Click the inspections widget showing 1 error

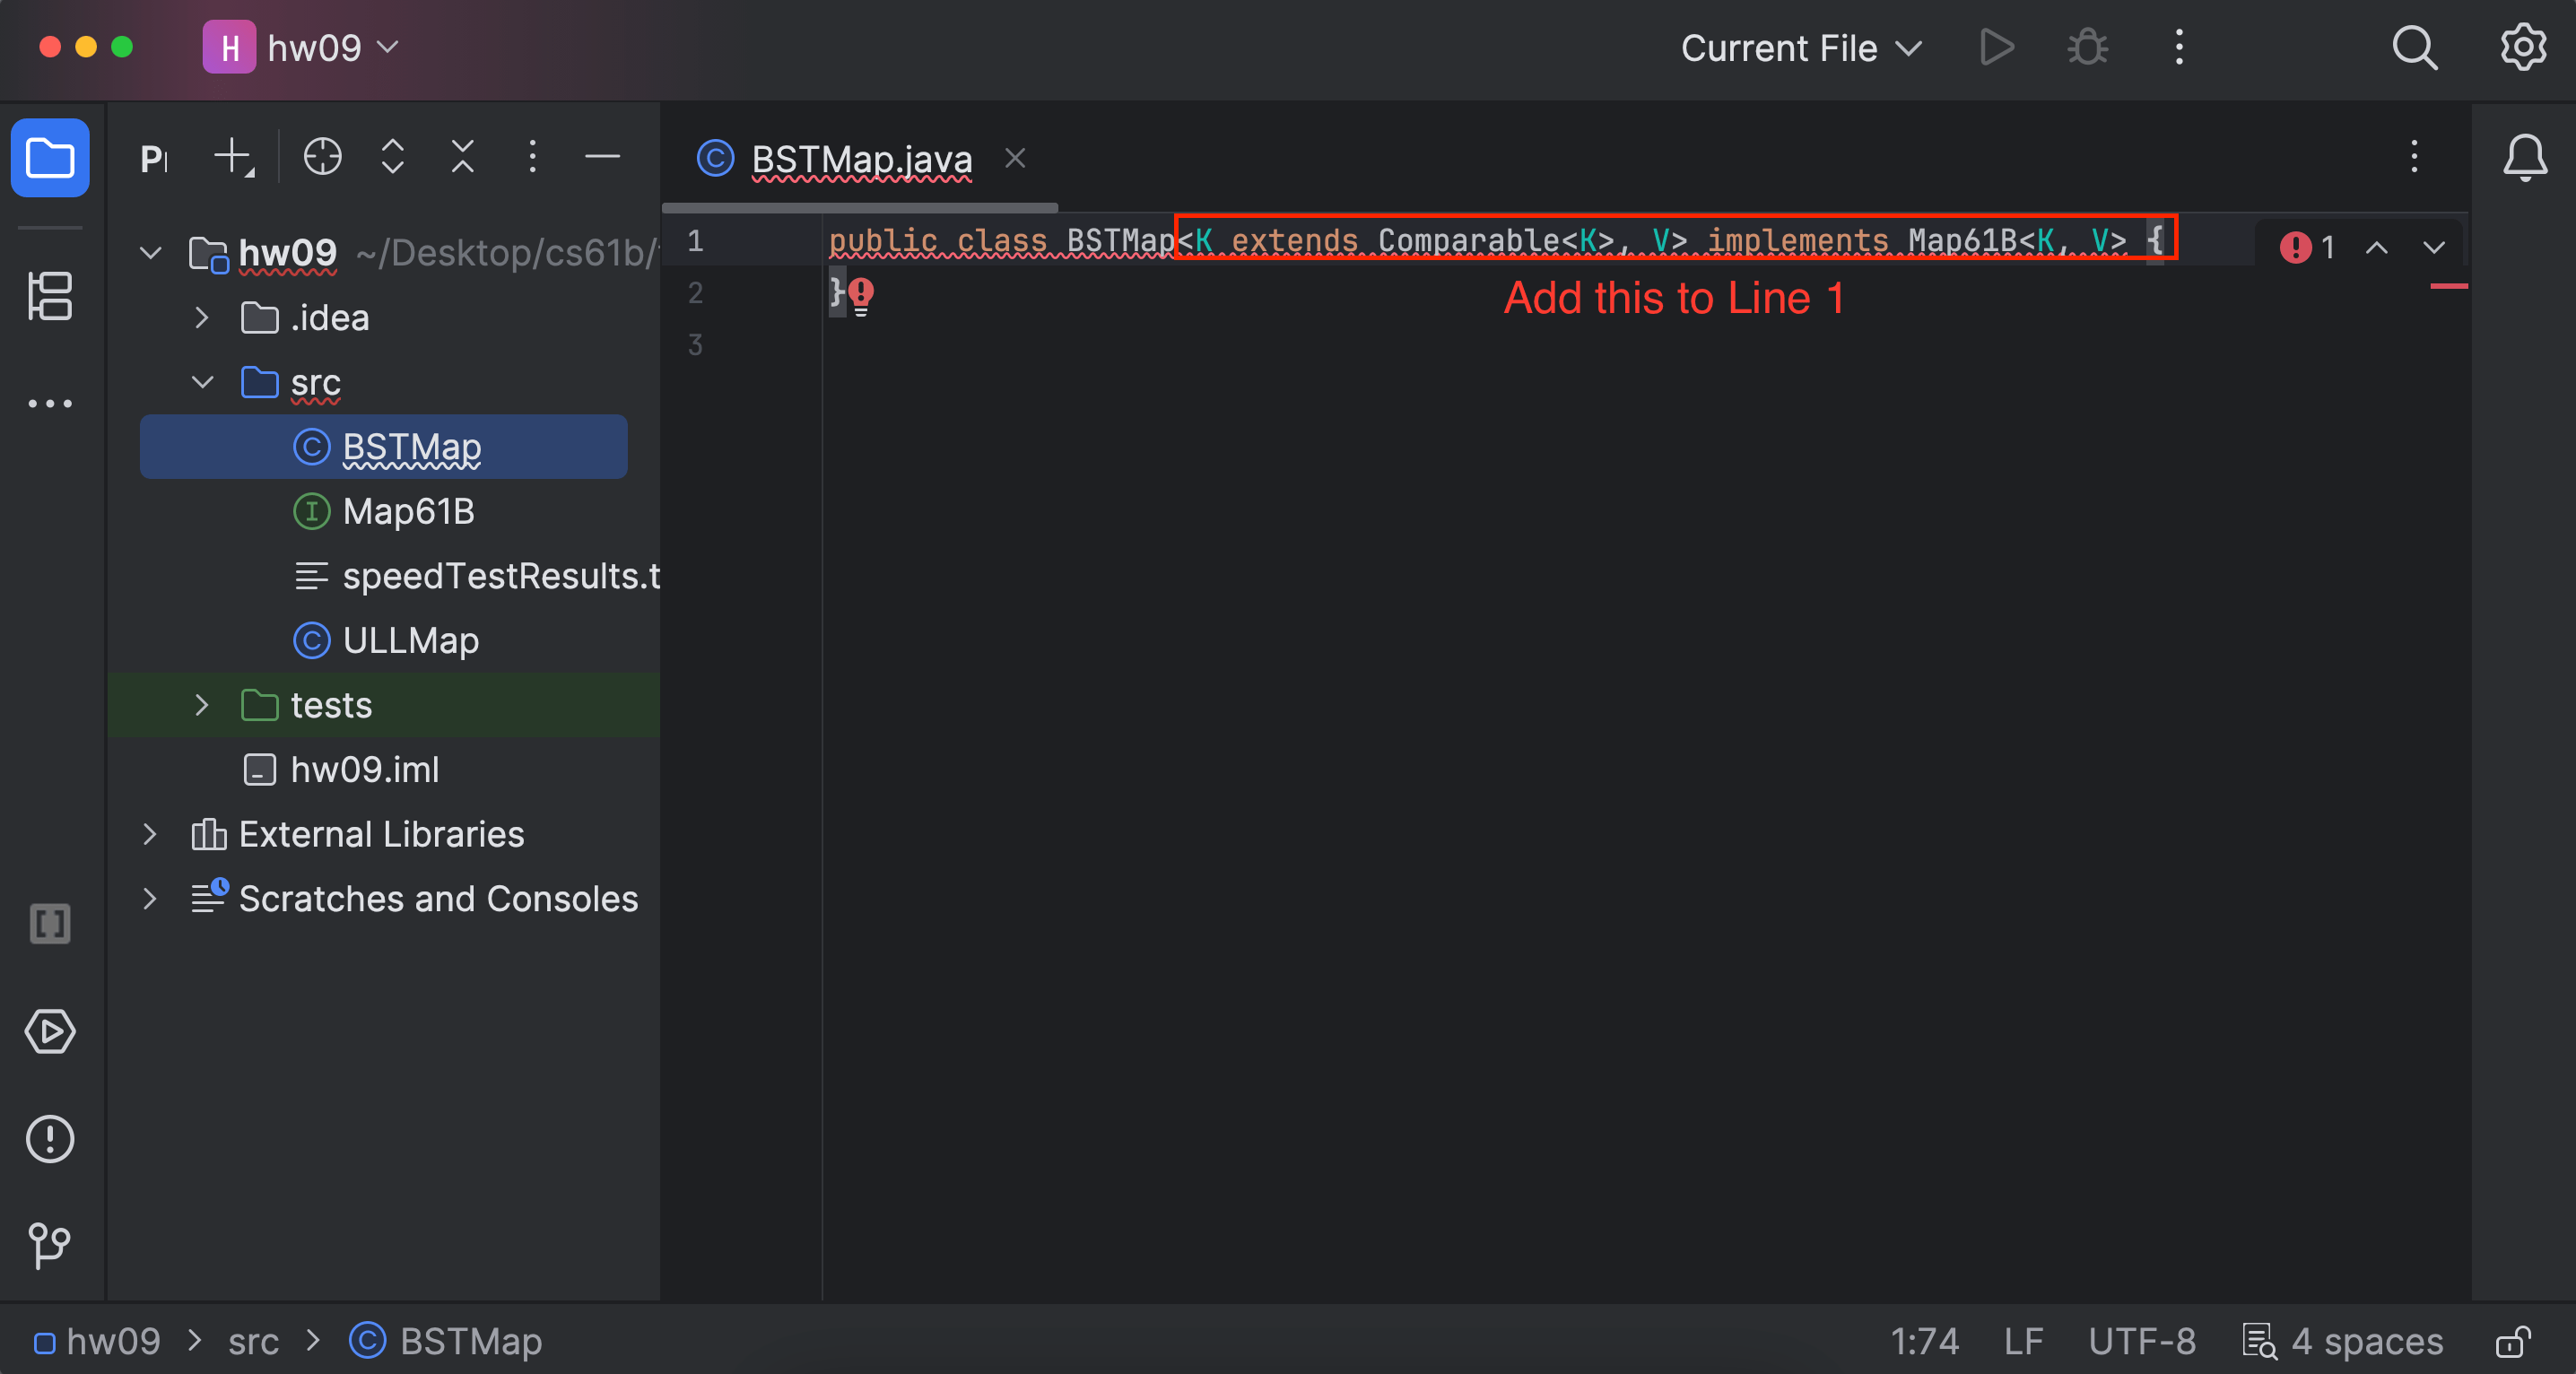click(2307, 247)
